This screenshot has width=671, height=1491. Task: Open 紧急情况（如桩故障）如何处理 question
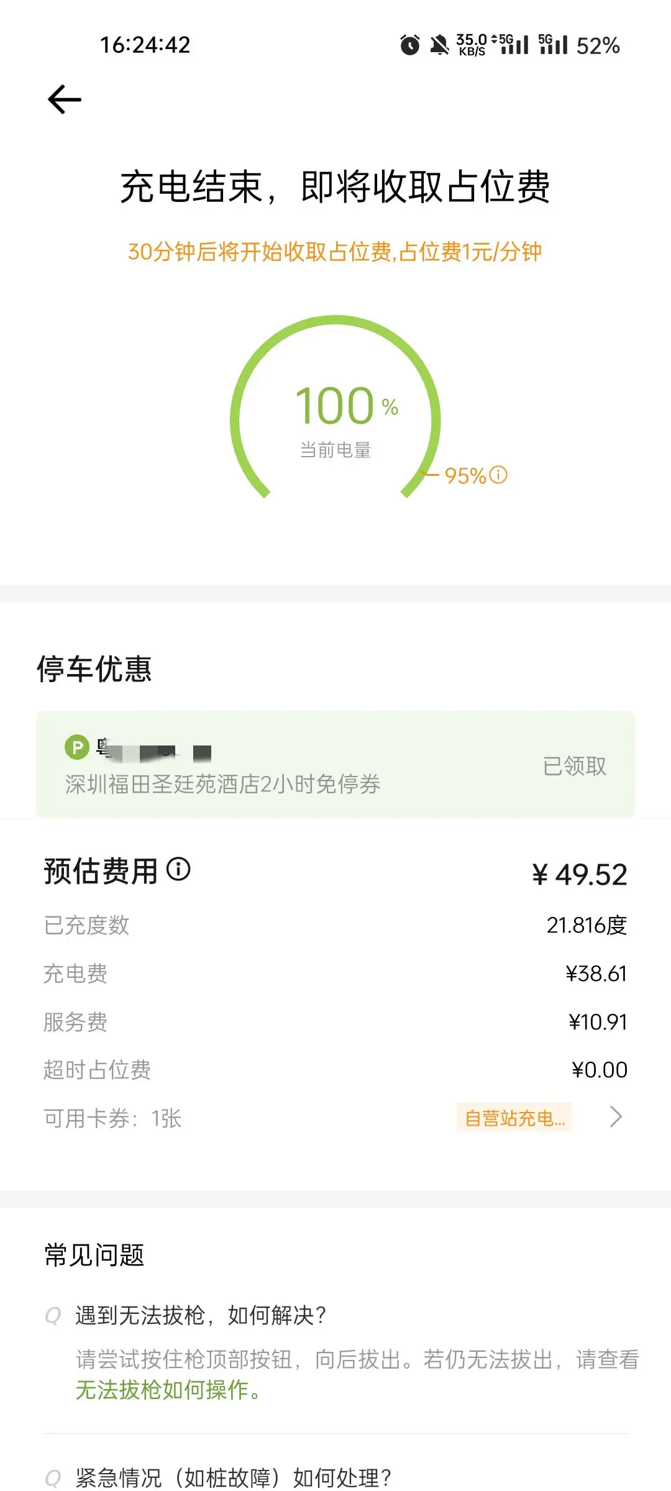click(x=233, y=1477)
